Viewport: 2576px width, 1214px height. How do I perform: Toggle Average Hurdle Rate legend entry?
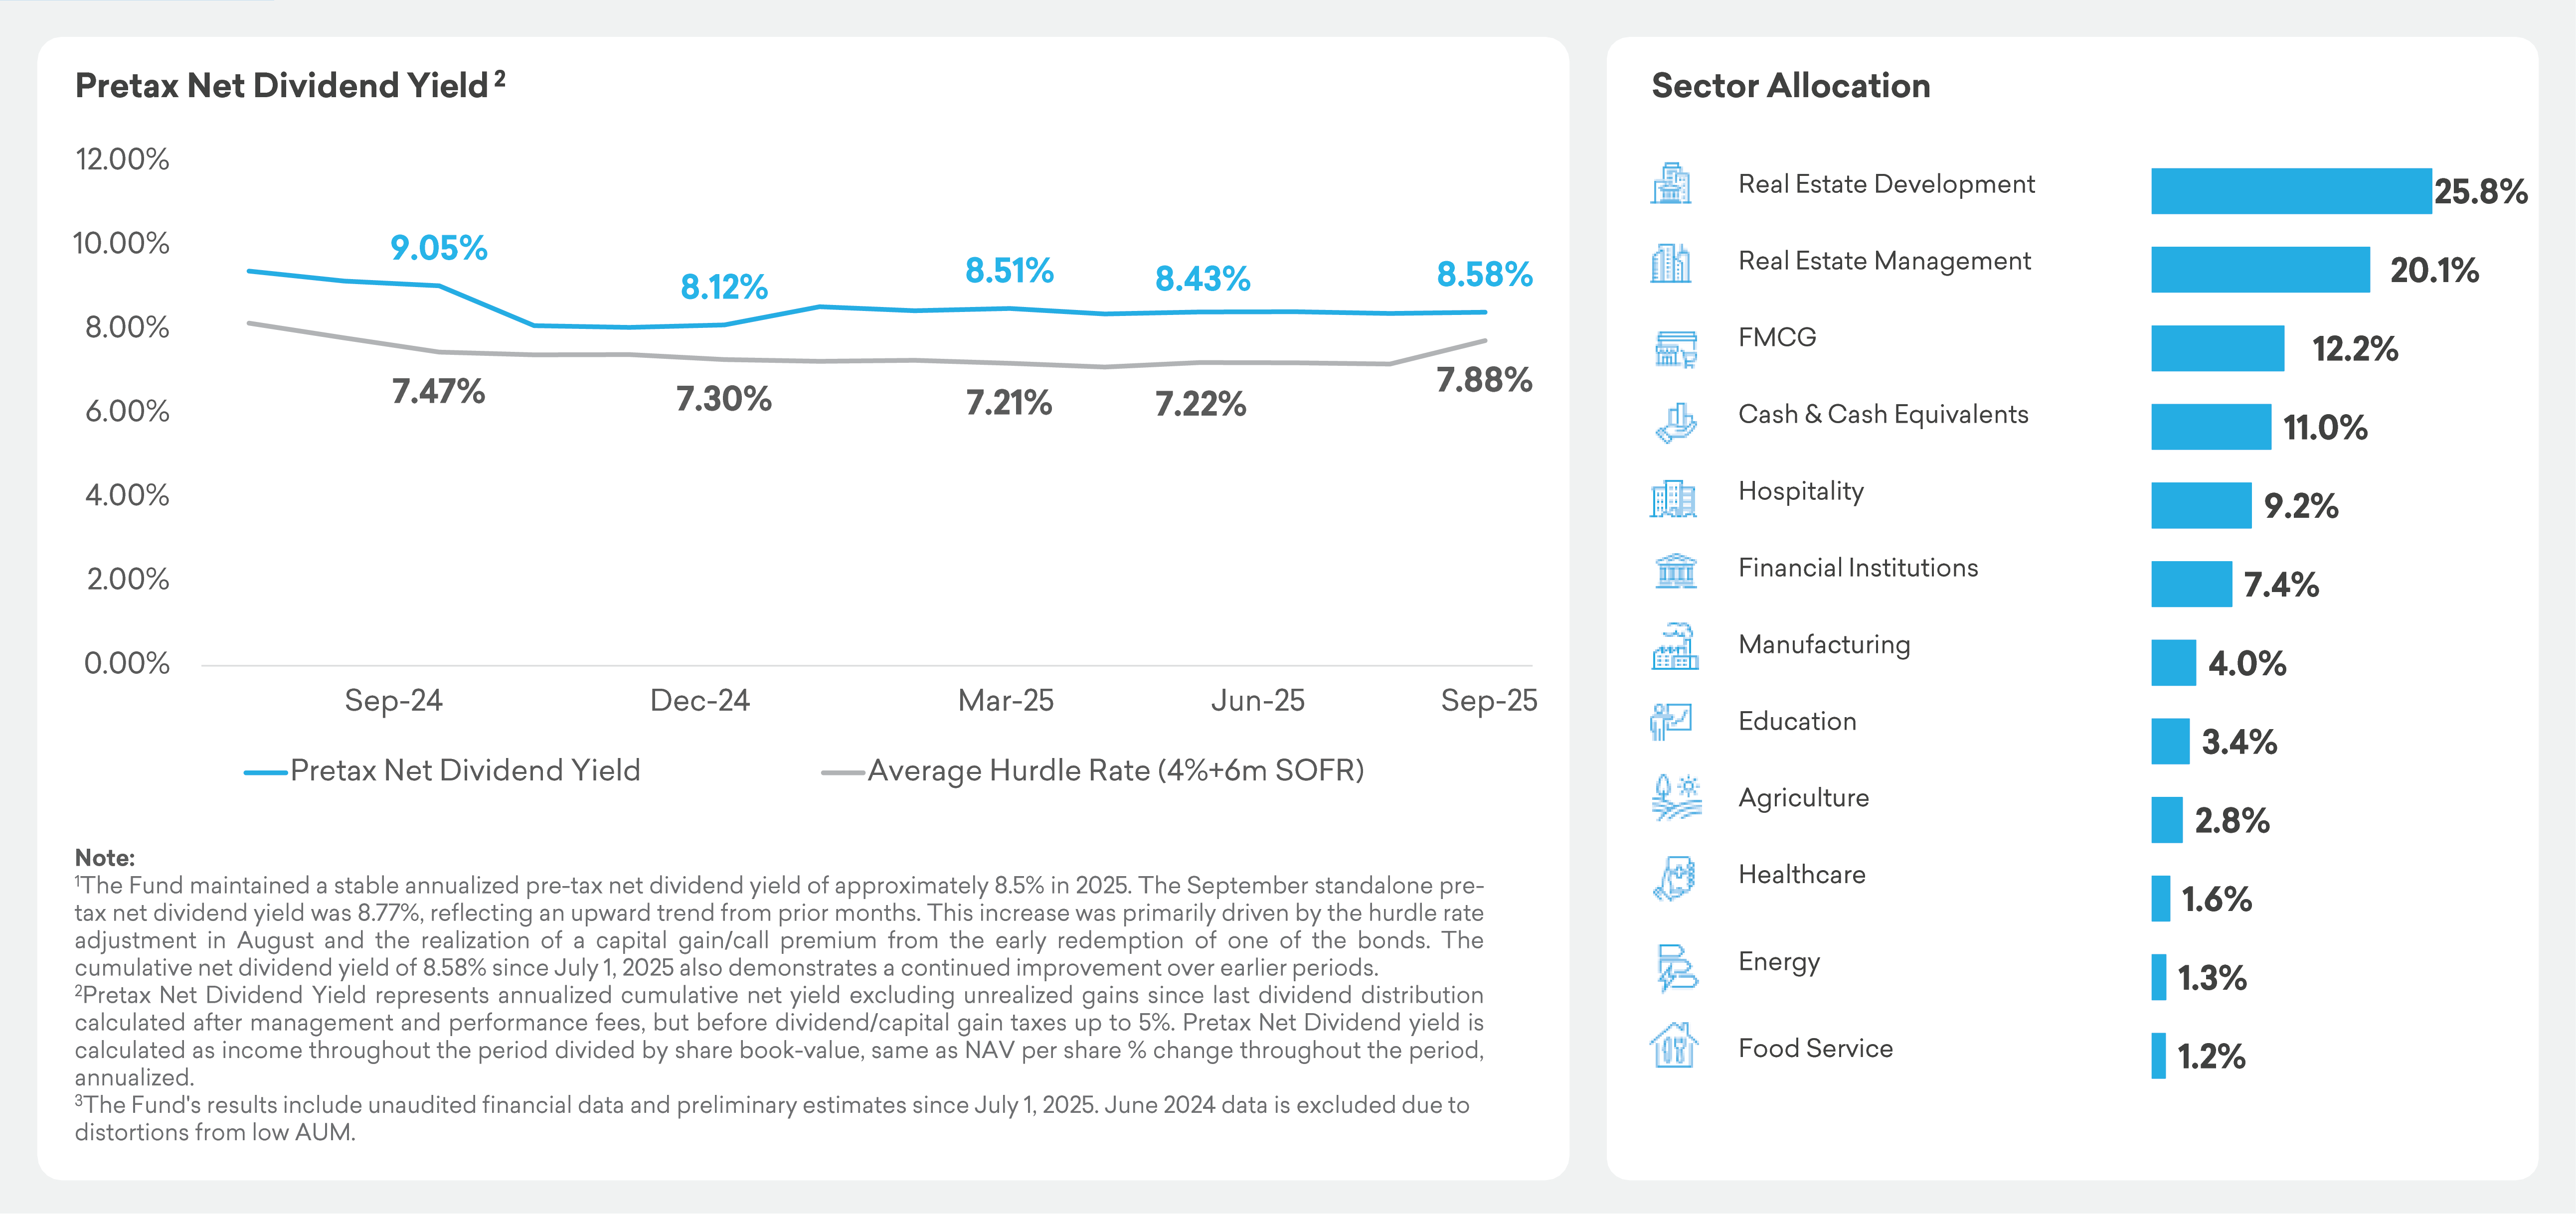1093,771
